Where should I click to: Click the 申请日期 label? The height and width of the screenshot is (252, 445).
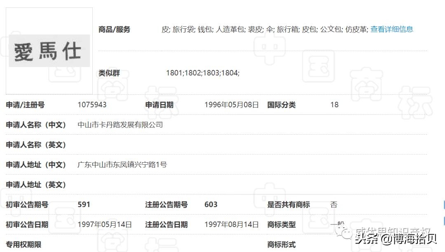click(159, 105)
